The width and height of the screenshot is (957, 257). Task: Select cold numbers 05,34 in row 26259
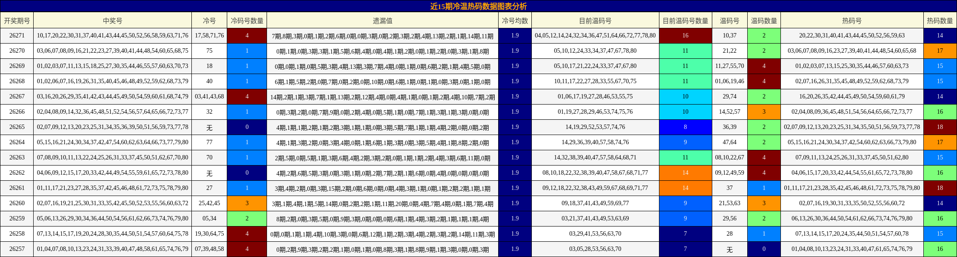209,219
